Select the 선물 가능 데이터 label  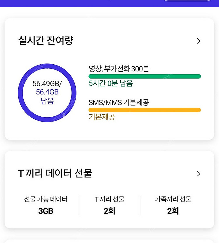point(46,199)
